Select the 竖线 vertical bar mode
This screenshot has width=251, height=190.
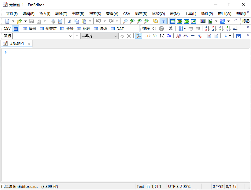101,29
